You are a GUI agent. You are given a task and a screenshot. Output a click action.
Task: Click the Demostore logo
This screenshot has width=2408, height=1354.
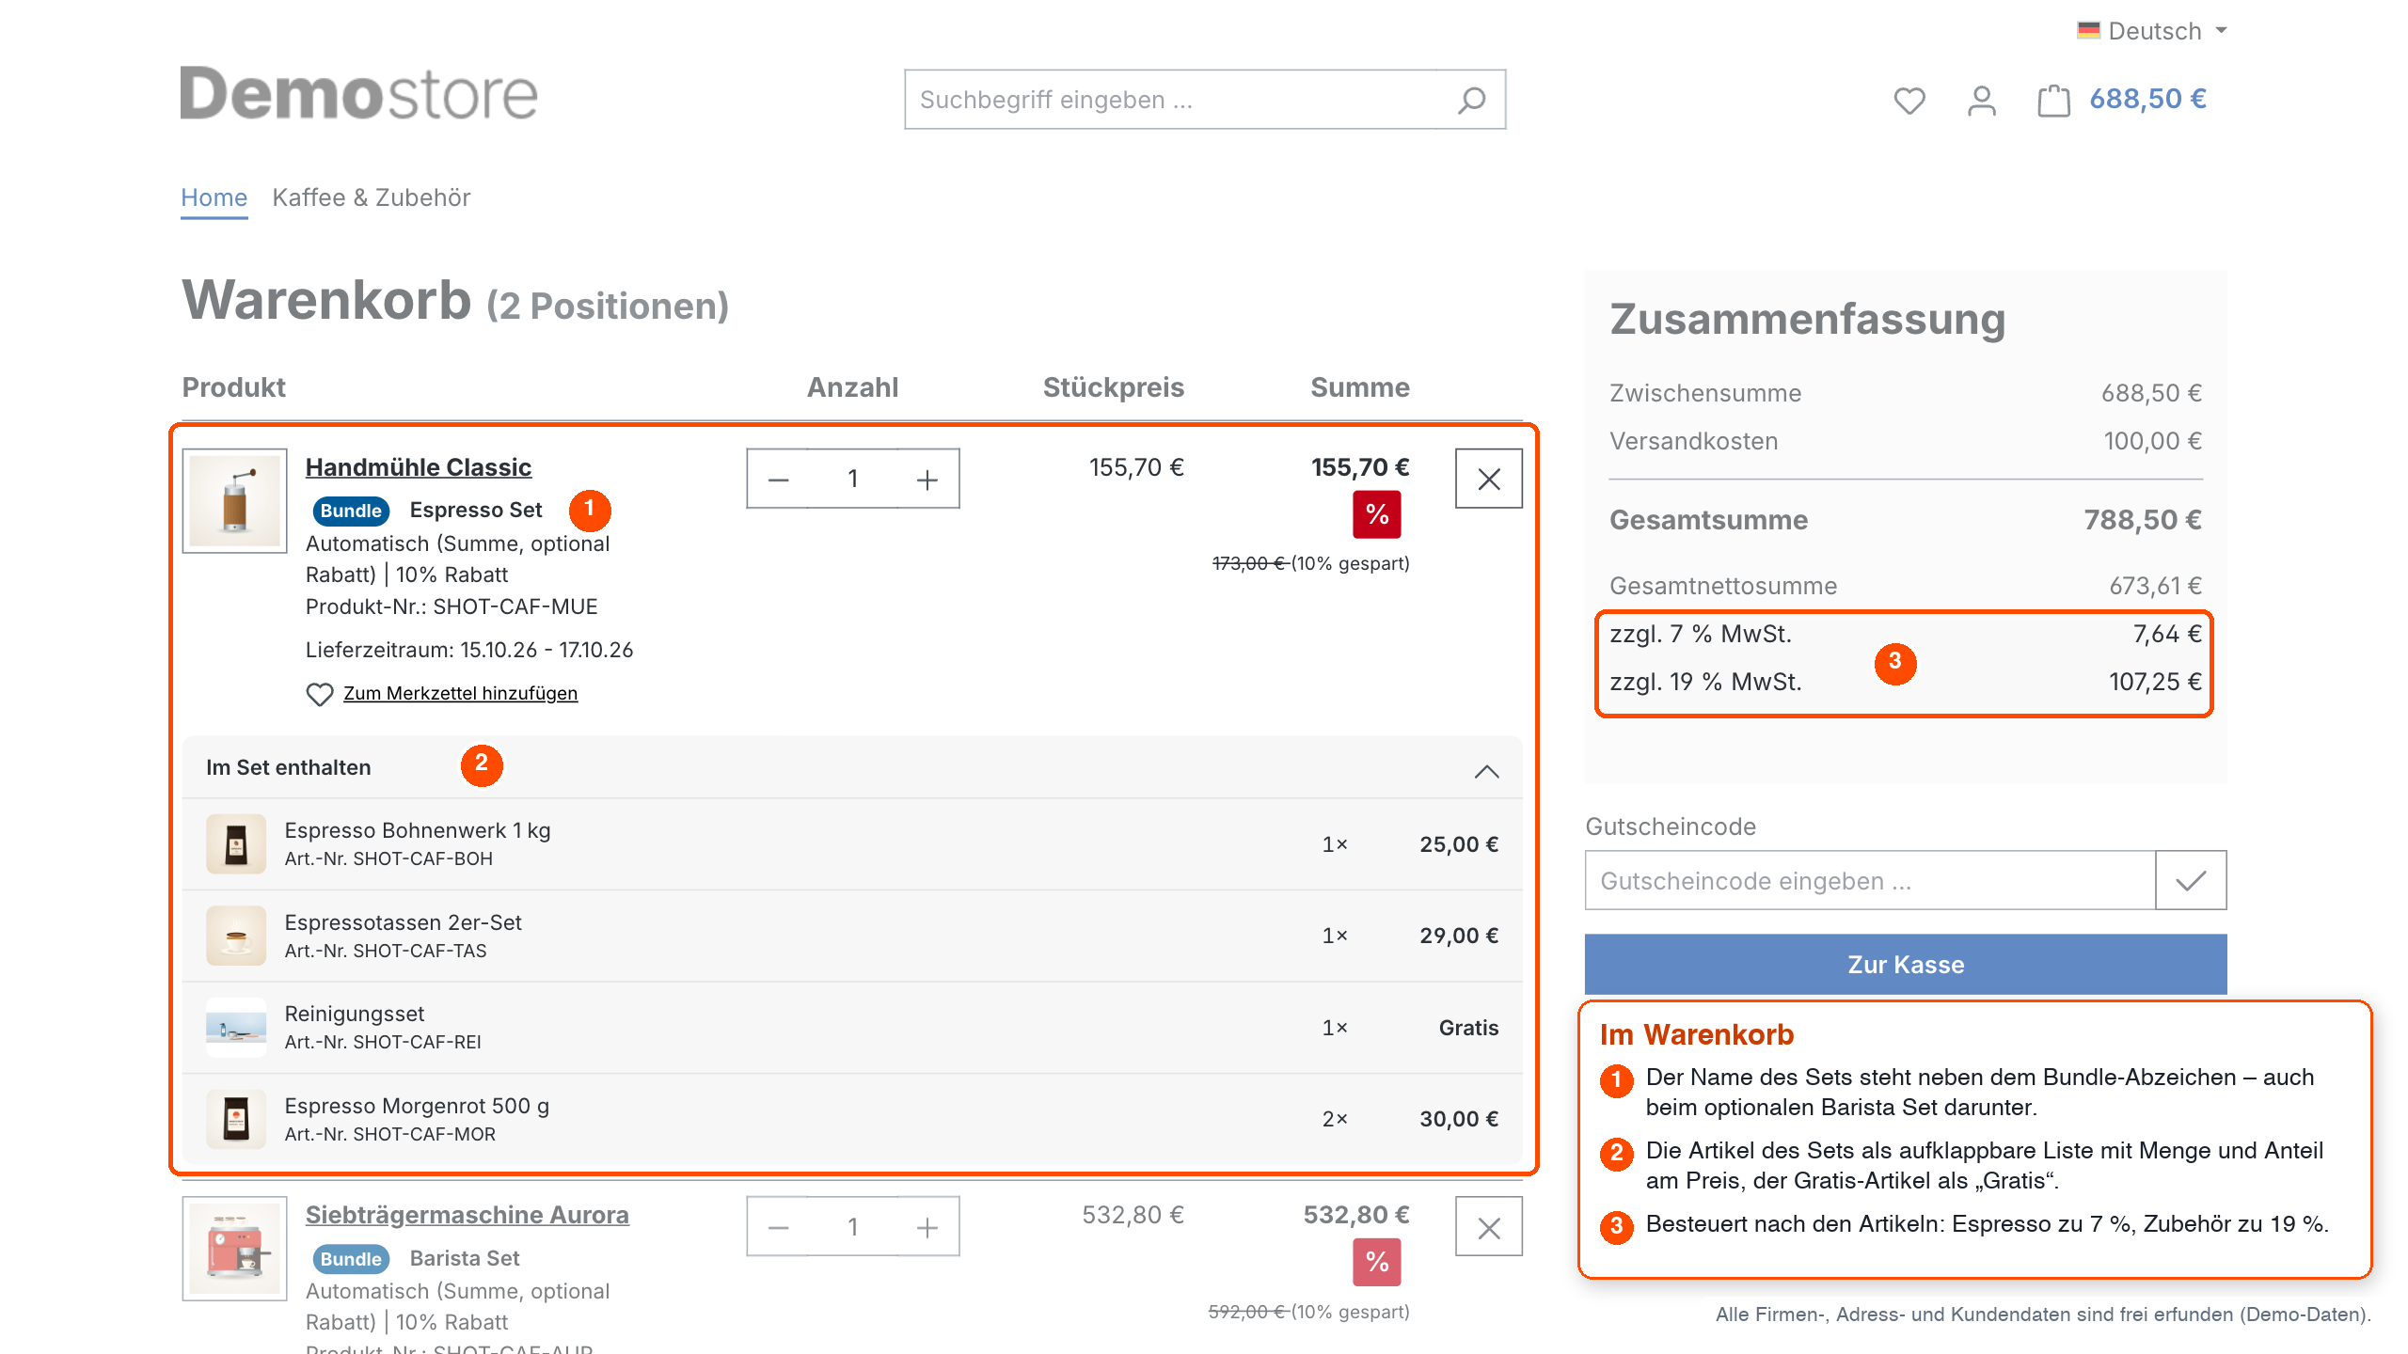click(358, 94)
